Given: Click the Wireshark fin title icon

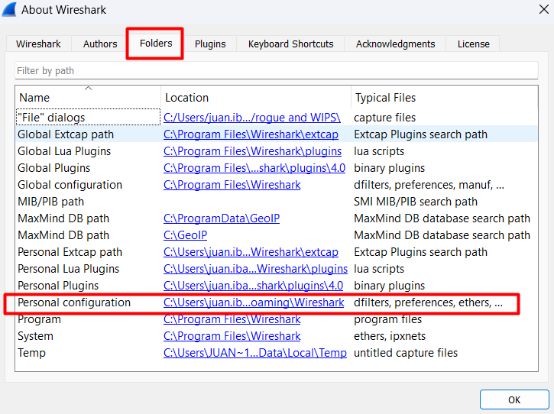Looking at the screenshot, I should [x=9, y=9].
